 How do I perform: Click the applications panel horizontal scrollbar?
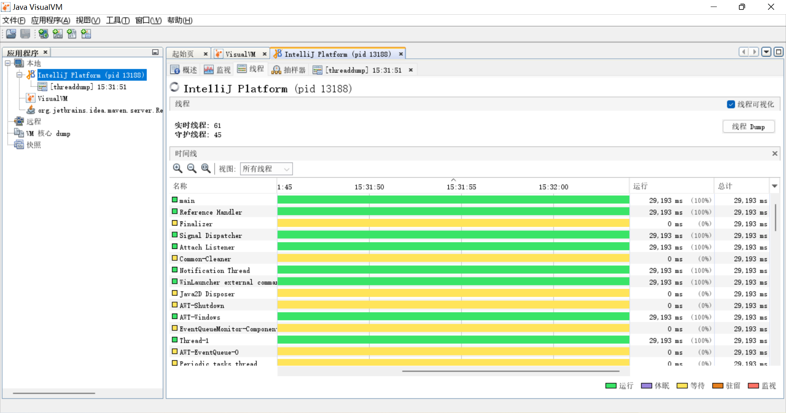click(54, 393)
